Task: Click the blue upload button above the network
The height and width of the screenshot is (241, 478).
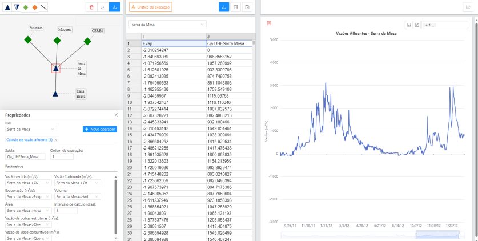Action: (x=115, y=7)
